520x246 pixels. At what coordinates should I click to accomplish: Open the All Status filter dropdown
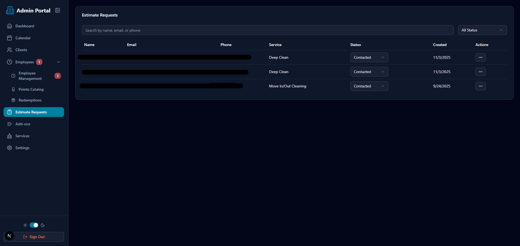482,30
